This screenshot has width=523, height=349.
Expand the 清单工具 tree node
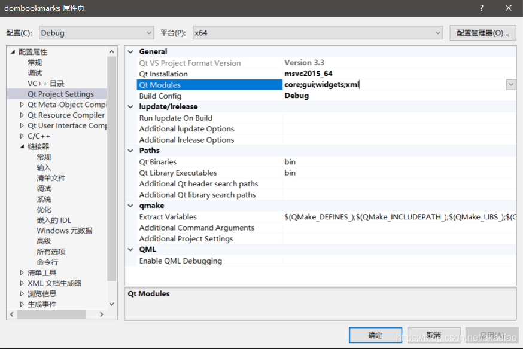[22, 273]
